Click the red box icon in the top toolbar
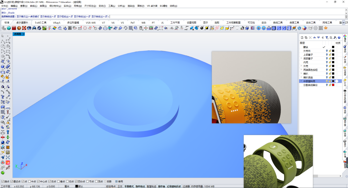 click(x=14, y=28)
